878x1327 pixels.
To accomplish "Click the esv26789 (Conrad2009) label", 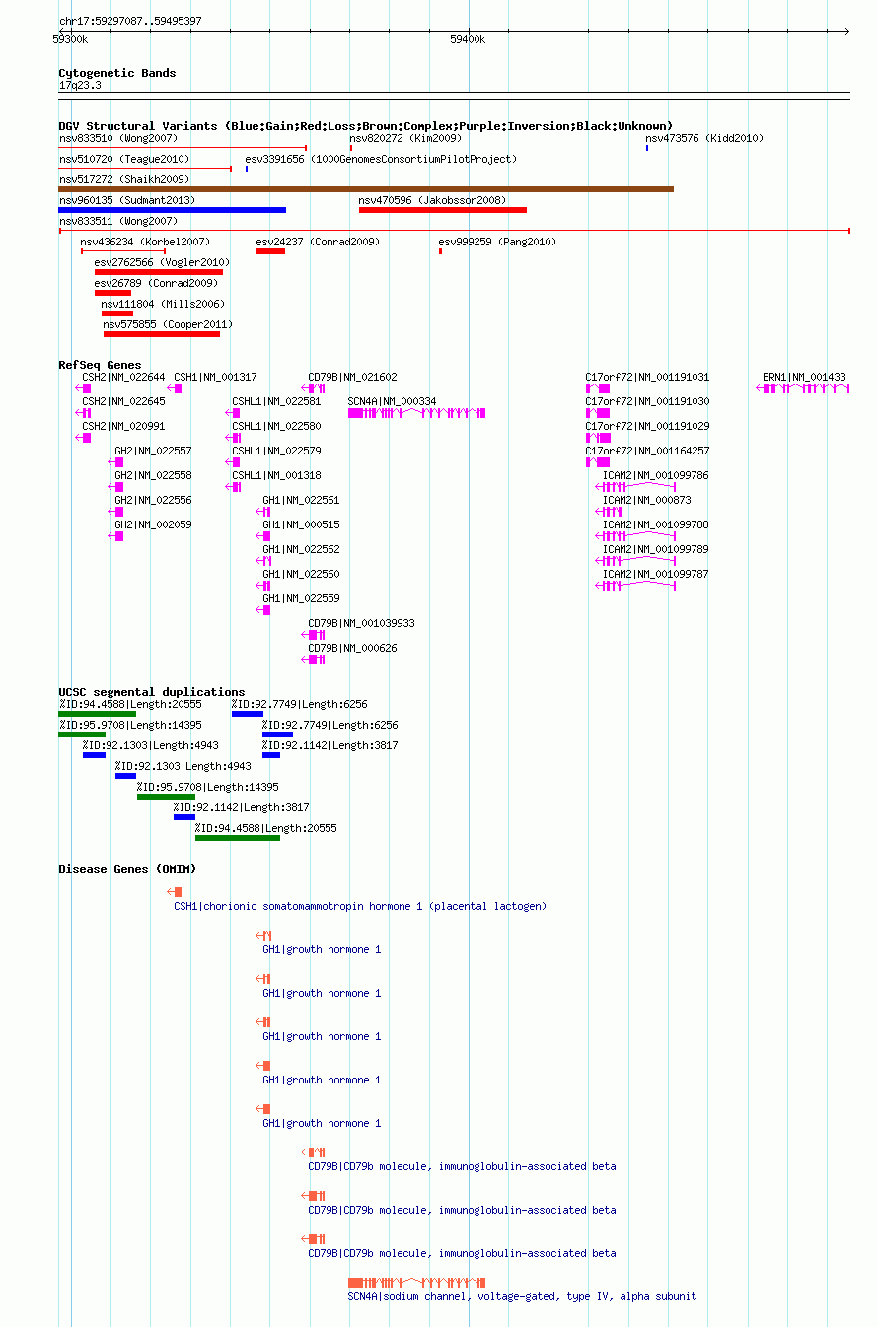I will (x=156, y=284).
